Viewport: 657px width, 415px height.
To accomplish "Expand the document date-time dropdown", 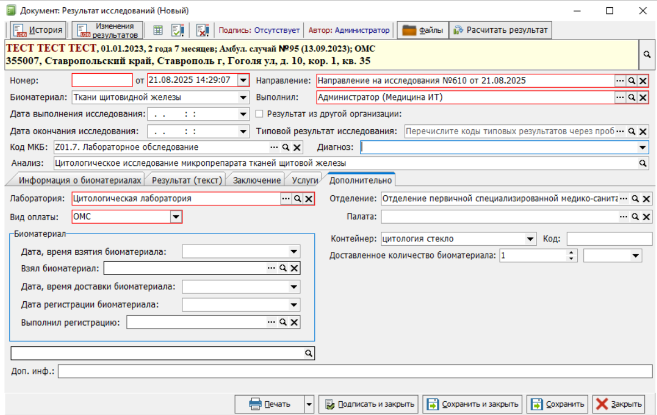I will (243, 80).
